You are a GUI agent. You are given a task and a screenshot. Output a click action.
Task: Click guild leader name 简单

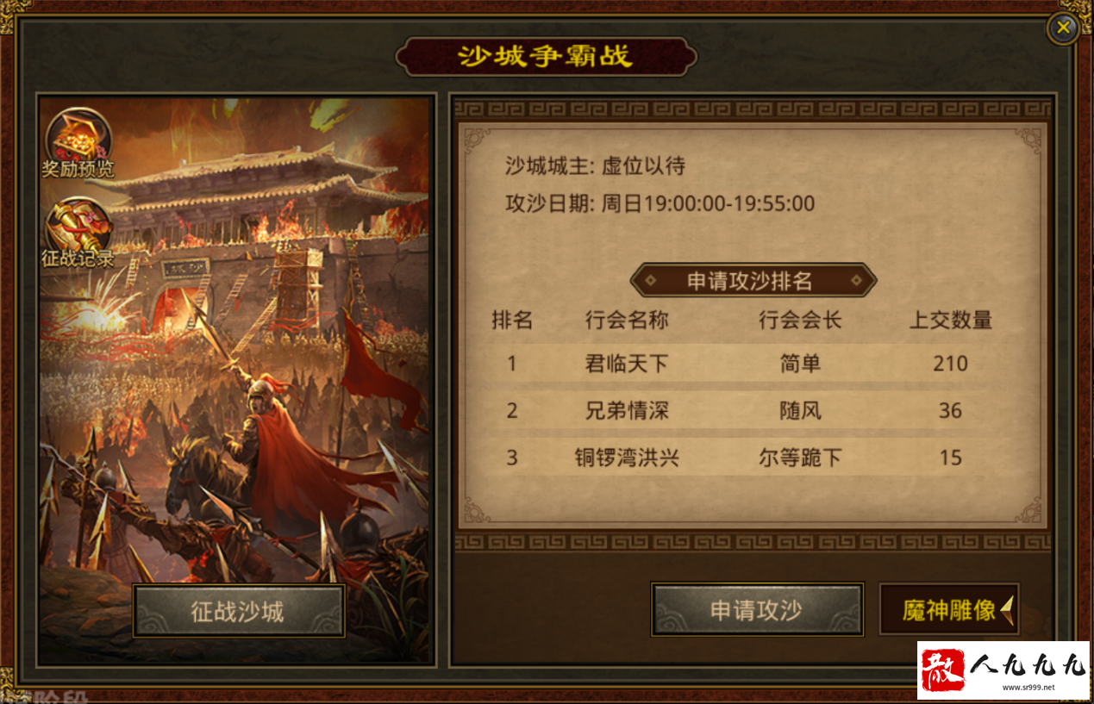(800, 364)
